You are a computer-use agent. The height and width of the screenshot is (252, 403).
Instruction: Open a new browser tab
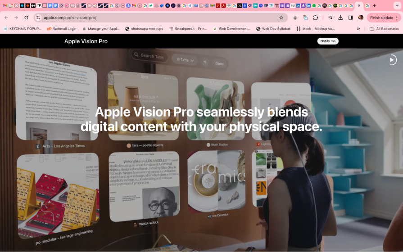click(374, 5)
